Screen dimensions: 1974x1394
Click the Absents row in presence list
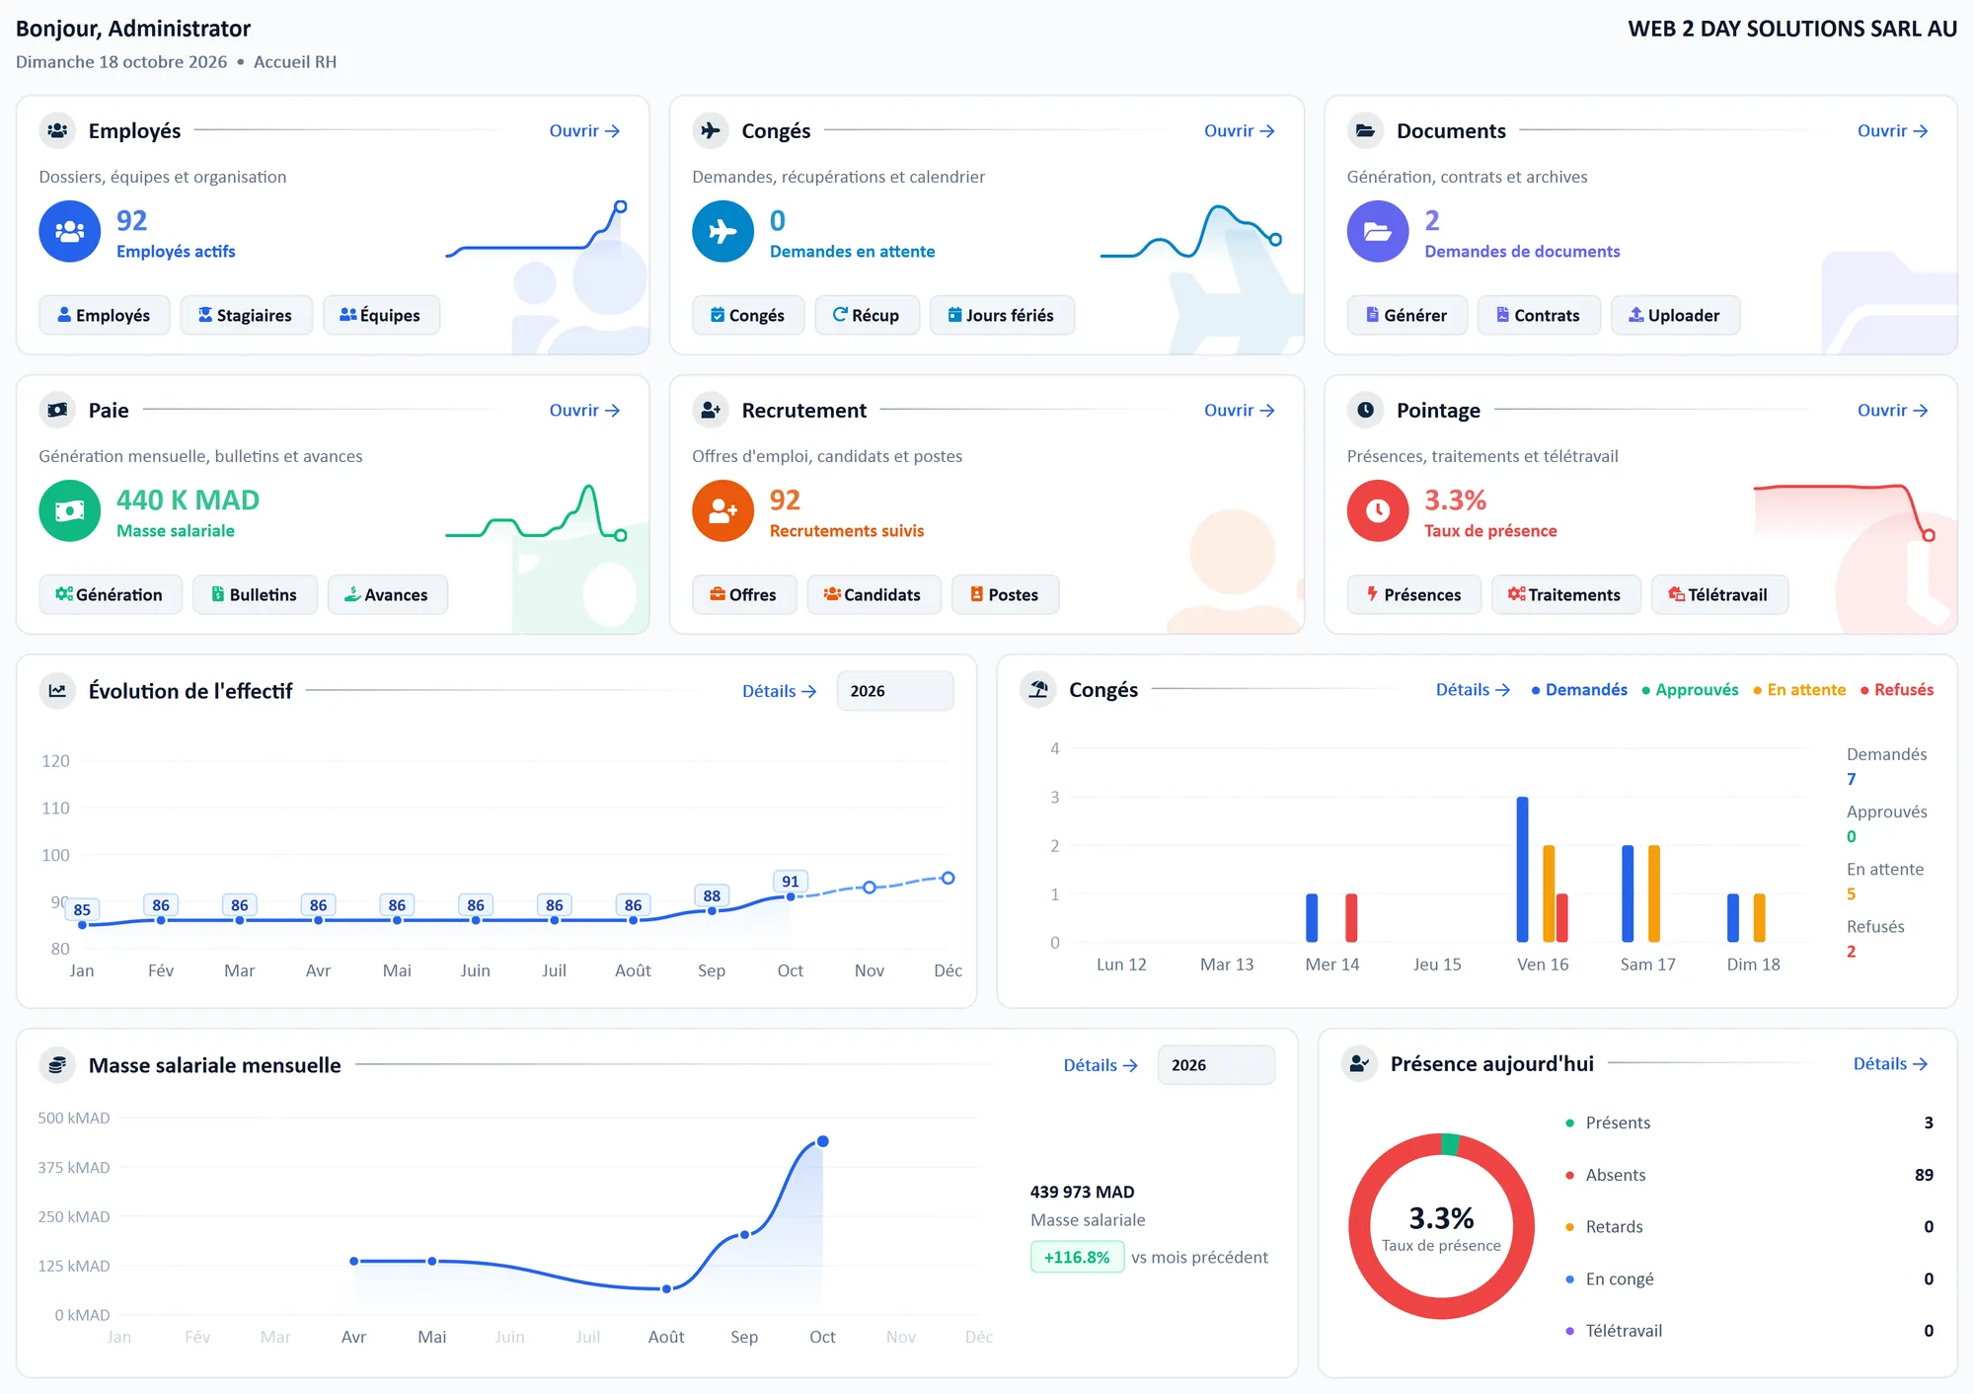[x=1749, y=1175]
